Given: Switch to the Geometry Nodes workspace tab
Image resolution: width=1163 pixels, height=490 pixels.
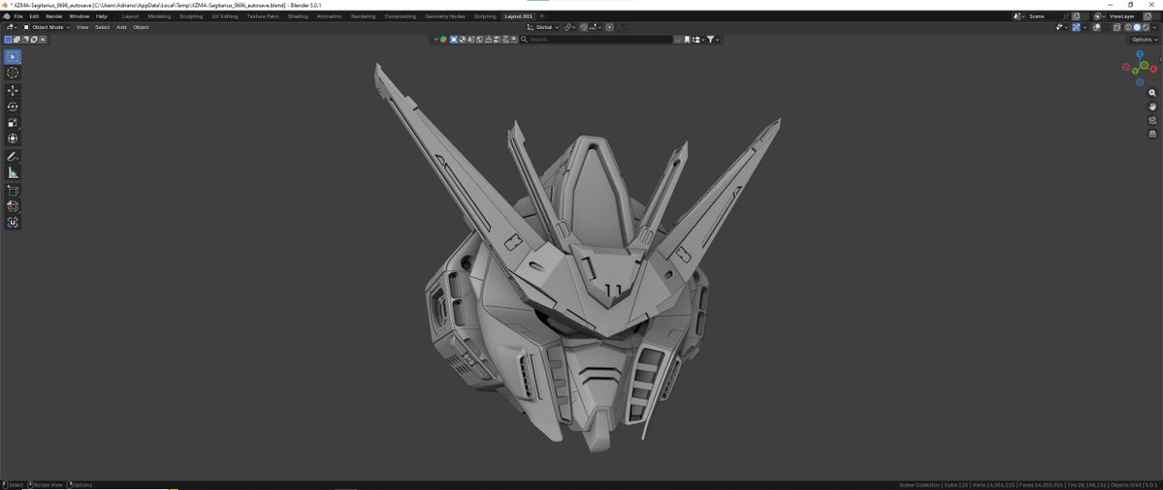Looking at the screenshot, I should [x=445, y=16].
